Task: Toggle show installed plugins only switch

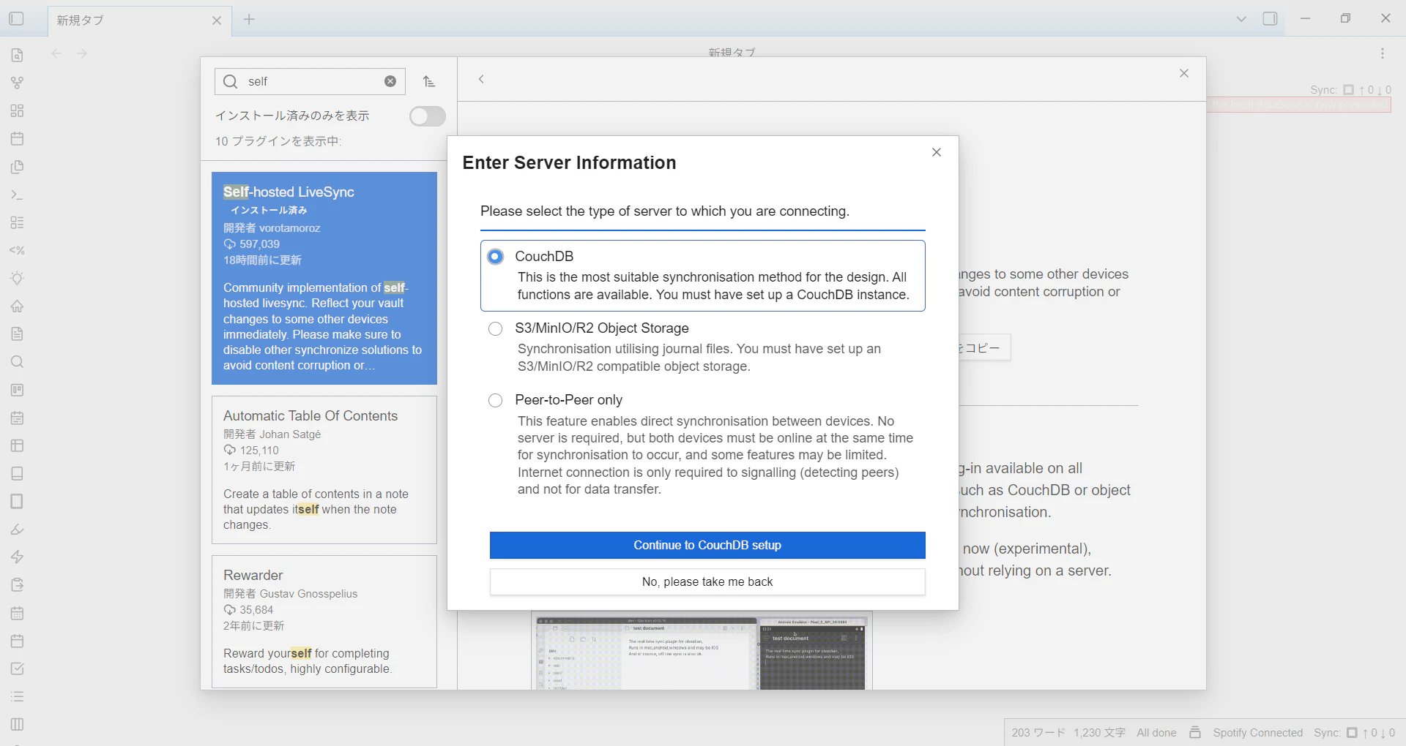Action: coord(428,116)
